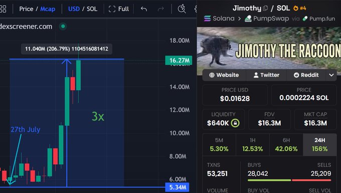Image resolution: width=341 pixels, height=193 pixels.
Task: Click the 0.0002224 SOL price box
Action: (x=304, y=95)
